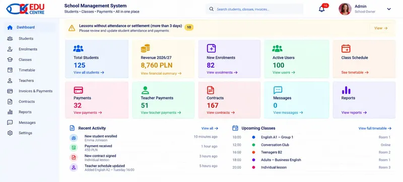Select the New student enrolled activity entry

[144, 138]
